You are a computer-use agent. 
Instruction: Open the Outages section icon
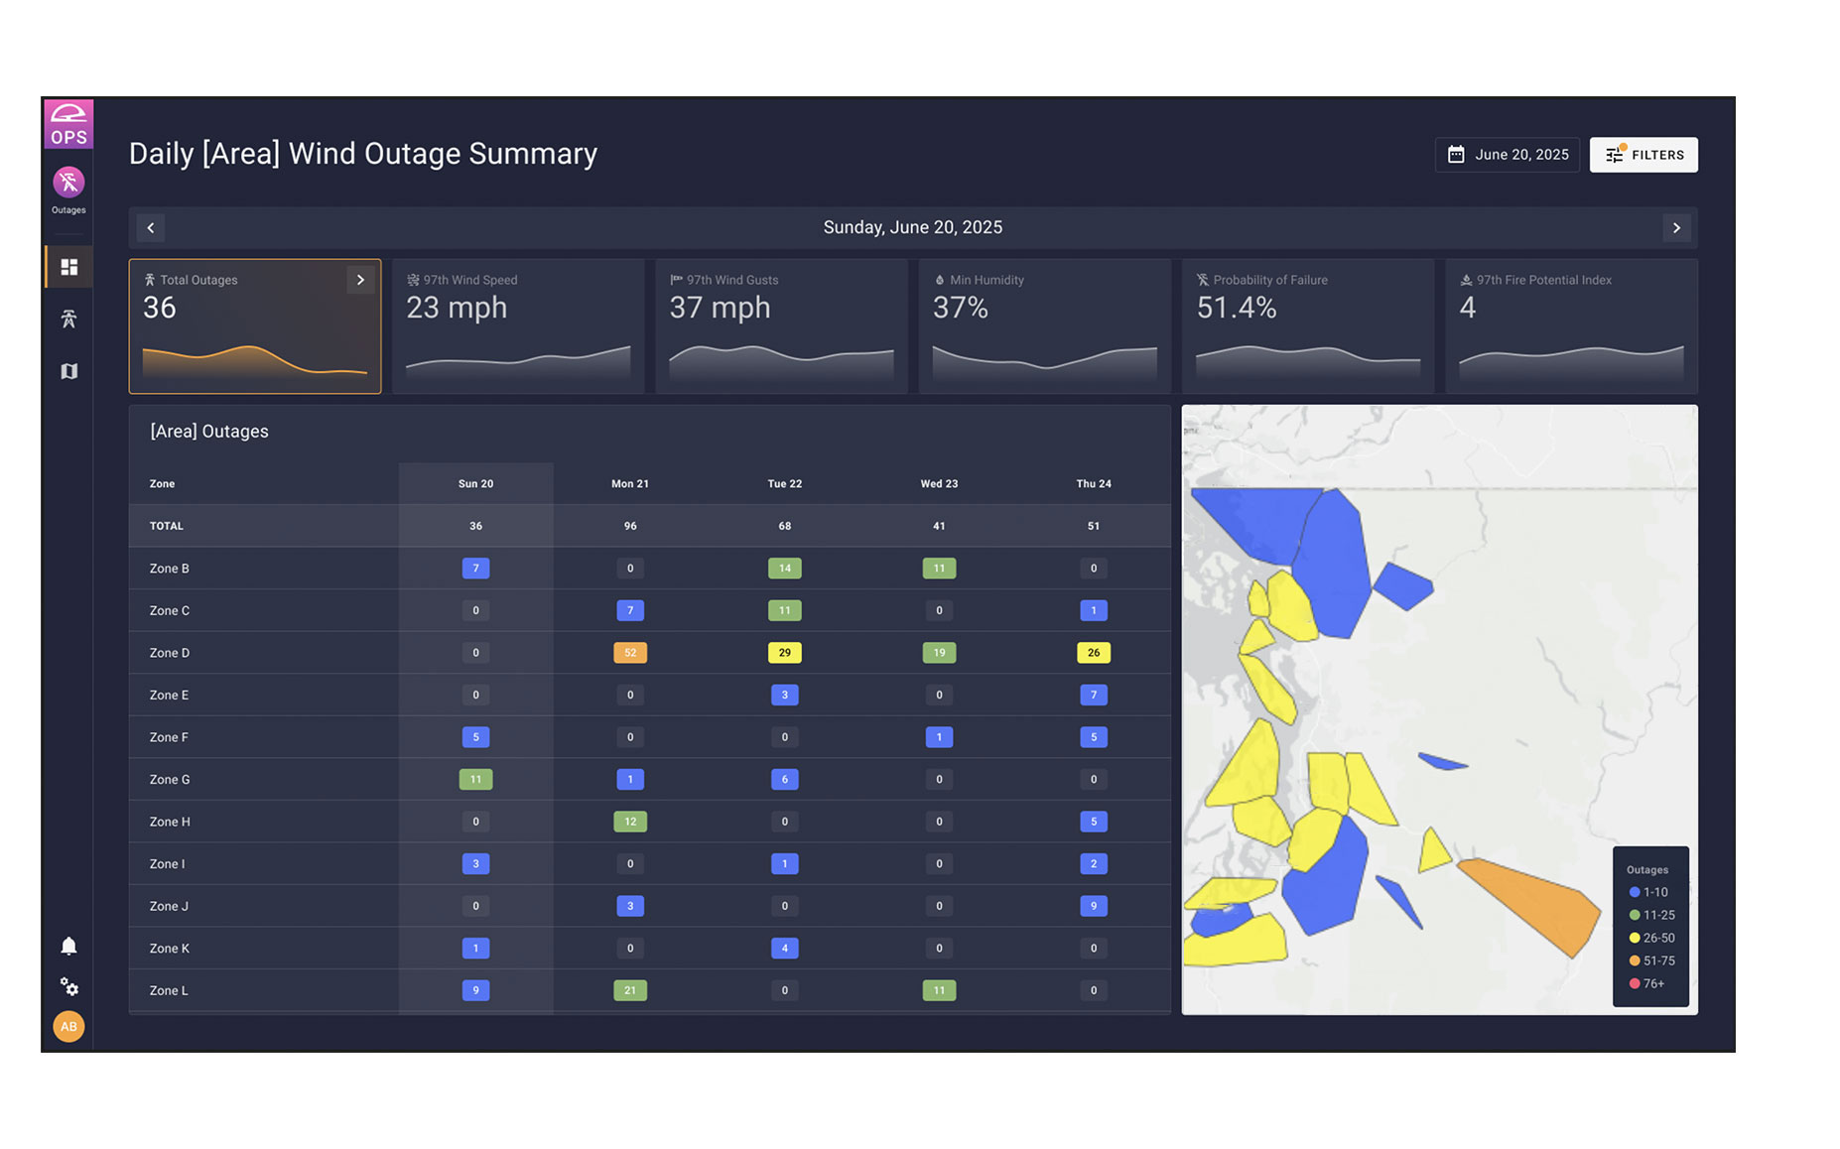pyautogui.click(x=68, y=184)
